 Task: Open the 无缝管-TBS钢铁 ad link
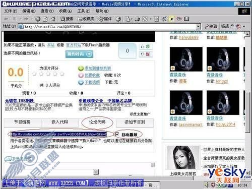(20, 101)
